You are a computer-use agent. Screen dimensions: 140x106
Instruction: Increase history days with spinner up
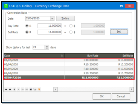click(x=47, y=46)
